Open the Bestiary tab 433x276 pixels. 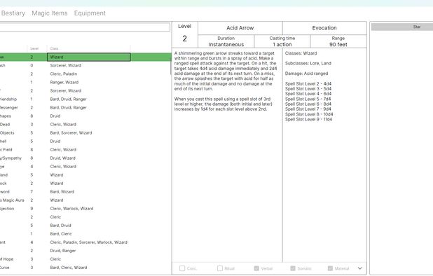13,13
